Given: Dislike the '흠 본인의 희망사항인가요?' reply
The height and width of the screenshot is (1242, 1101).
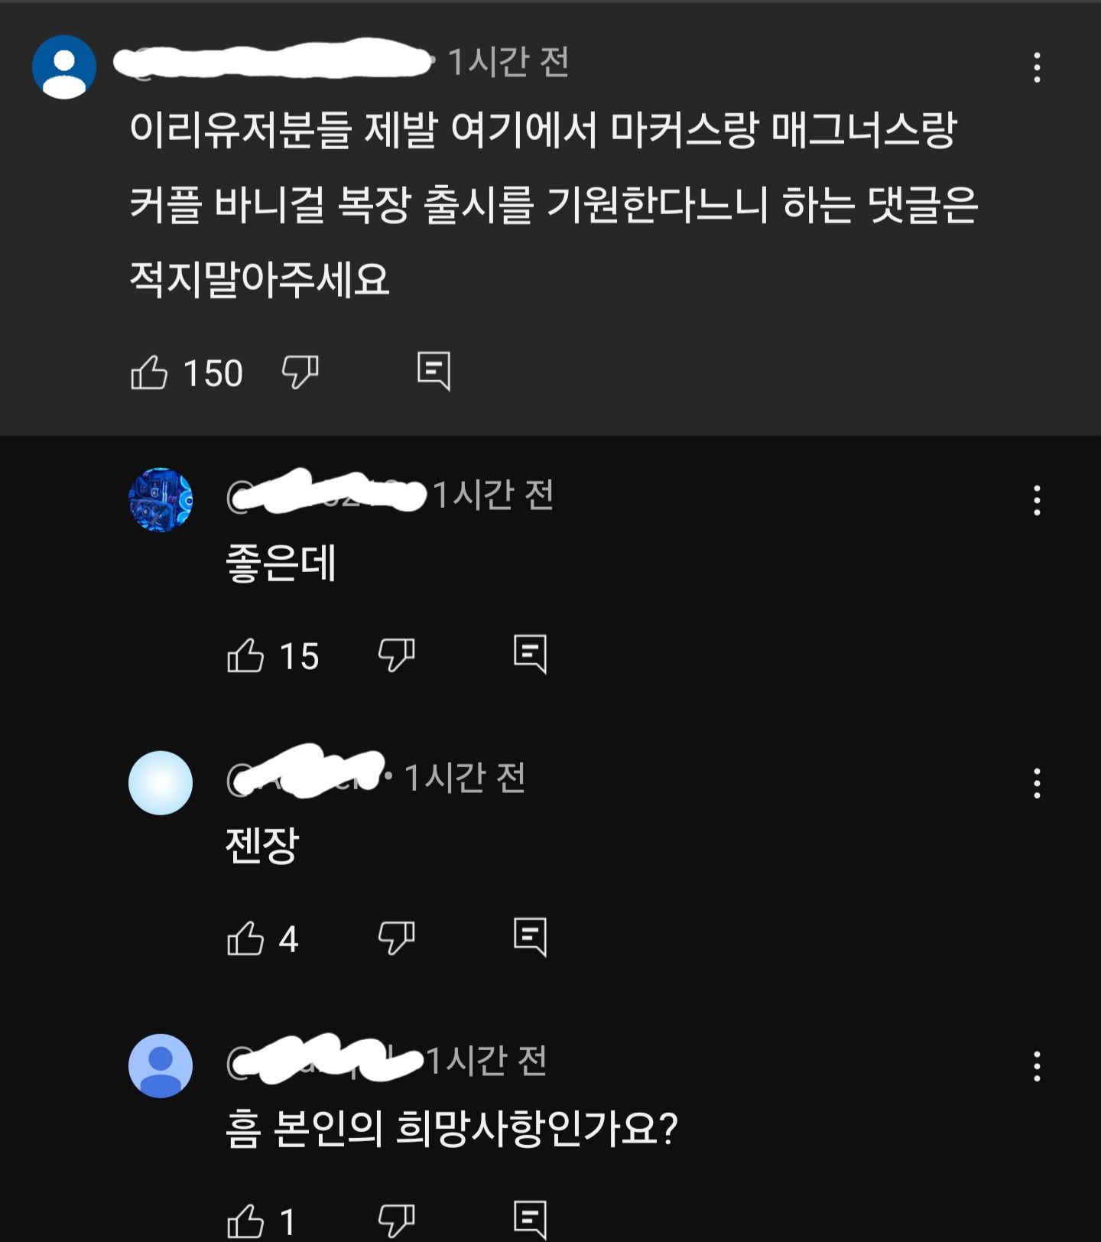Looking at the screenshot, I should click(396, 1221).
